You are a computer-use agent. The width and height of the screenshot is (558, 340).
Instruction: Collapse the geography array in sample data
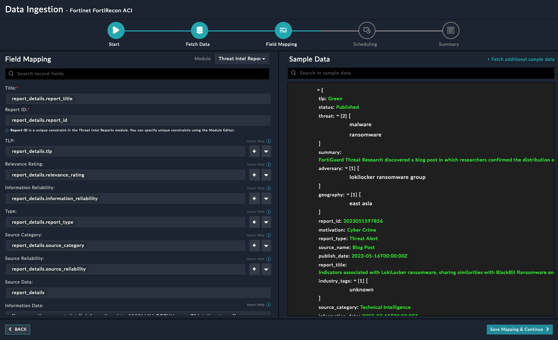(x=348, y=195)
